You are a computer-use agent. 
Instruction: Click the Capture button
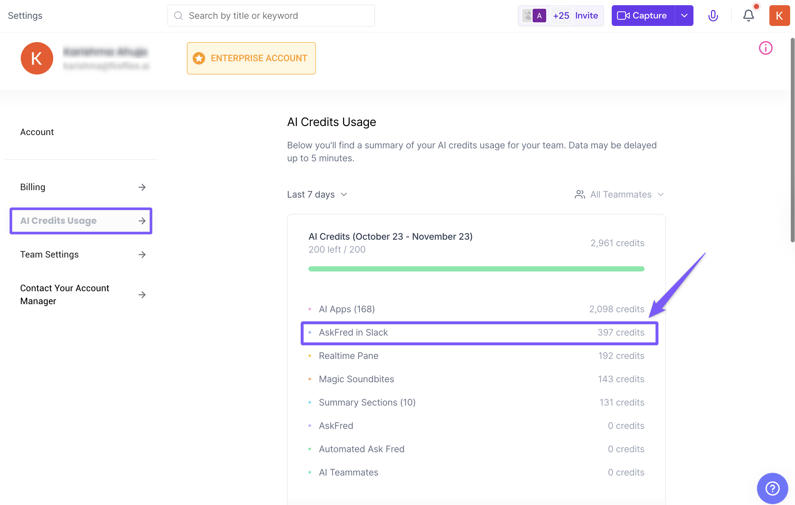click(x=643, y=16)
